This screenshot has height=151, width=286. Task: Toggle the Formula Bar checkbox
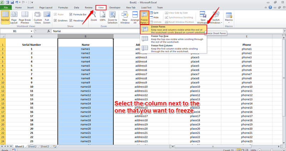[71, 14]
